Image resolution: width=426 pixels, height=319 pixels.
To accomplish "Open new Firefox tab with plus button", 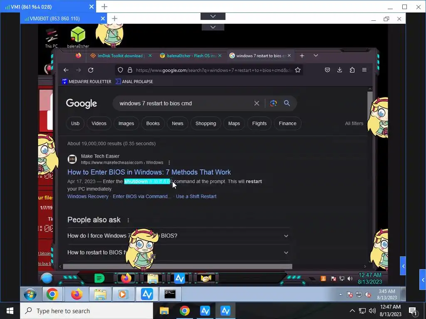I will 302,56.
